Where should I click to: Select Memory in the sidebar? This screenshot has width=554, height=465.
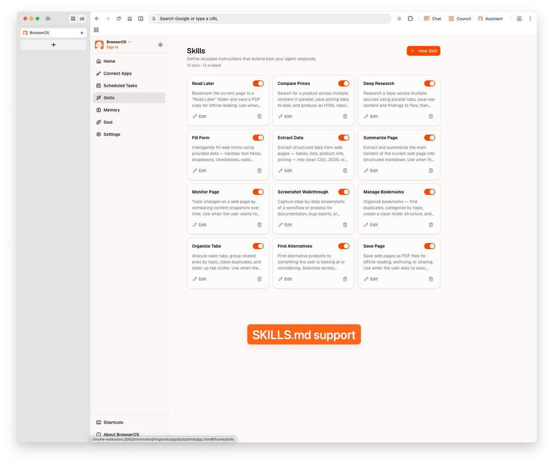(x=111, y=110)
